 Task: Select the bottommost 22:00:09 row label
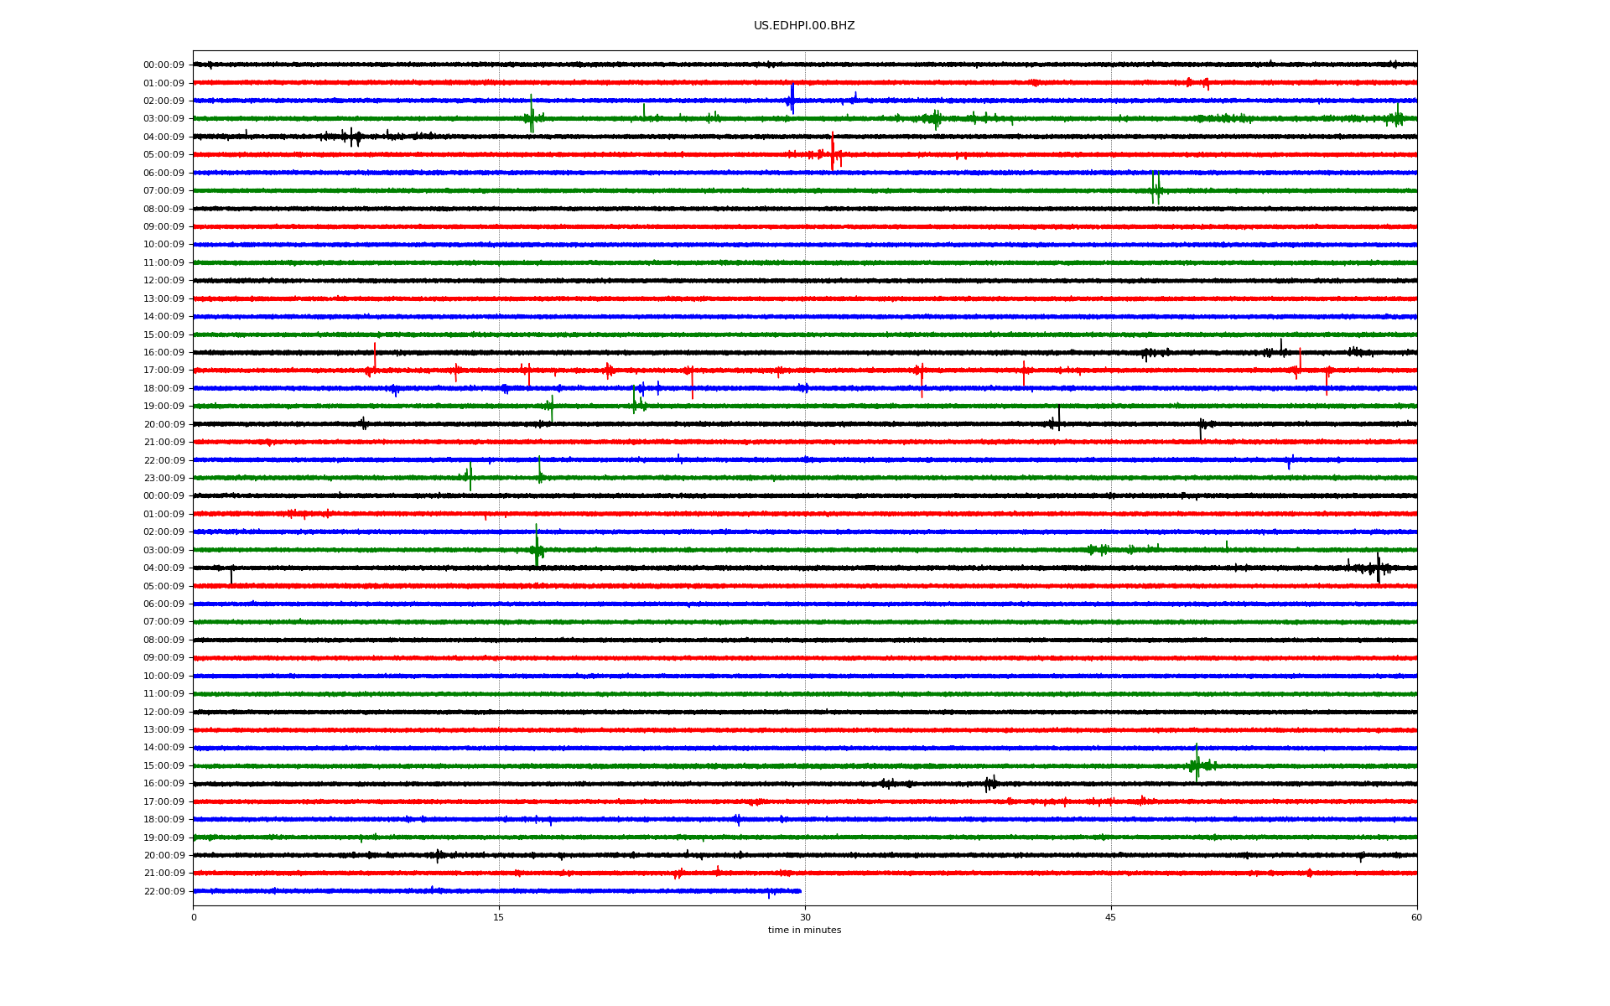(x=164, y=892)
